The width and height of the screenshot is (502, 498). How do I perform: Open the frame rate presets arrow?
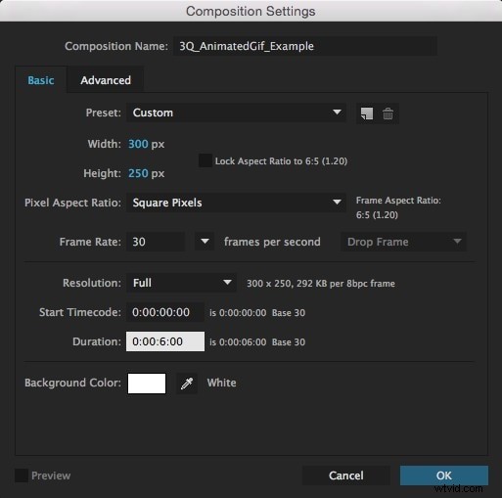pyautogui.click(x=205, y=242)
